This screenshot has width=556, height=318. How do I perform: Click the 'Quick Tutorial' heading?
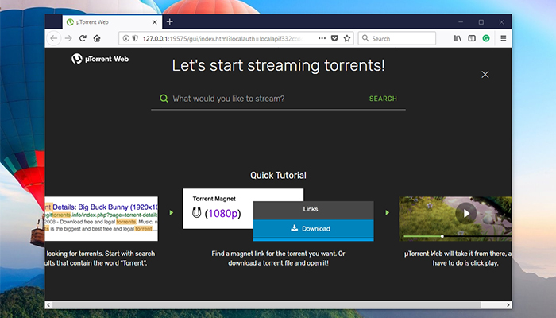[278, 176]
